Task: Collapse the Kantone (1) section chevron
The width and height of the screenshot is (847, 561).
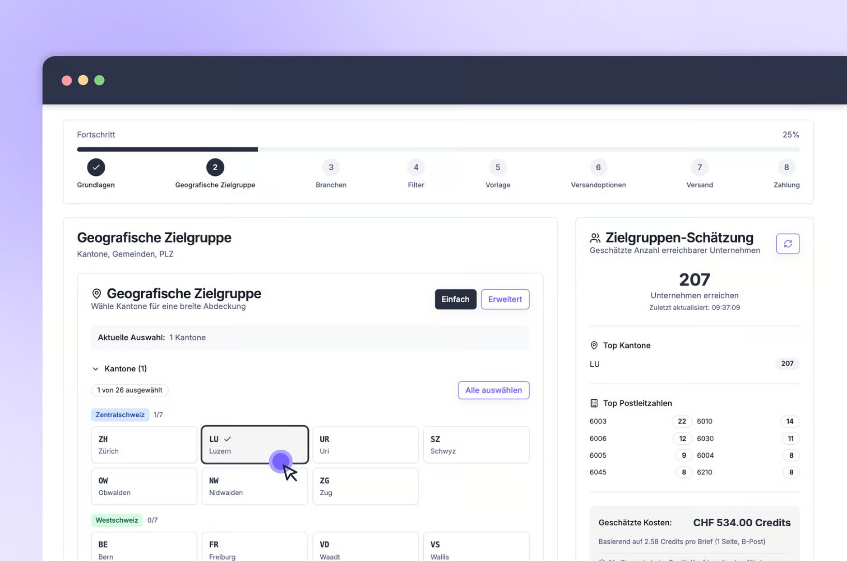Action: point(95,369)
